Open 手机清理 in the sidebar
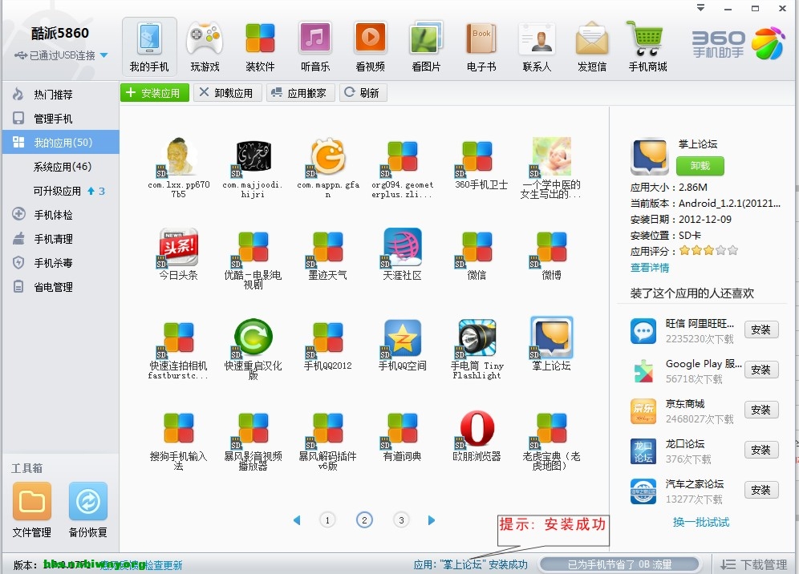The image size is (799, 574). pos(53,239)
